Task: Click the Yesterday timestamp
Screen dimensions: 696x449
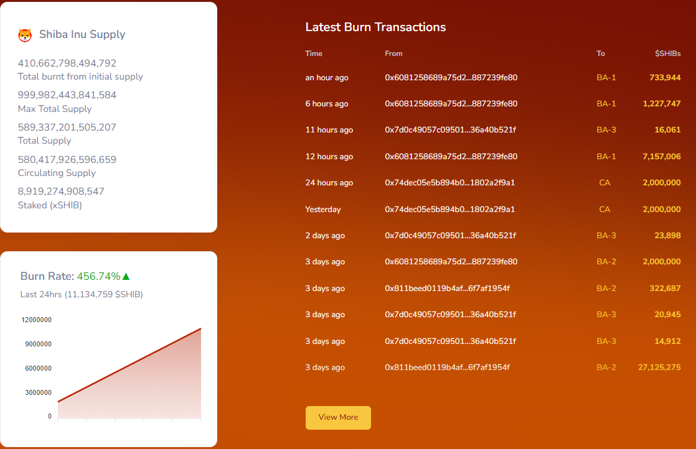Action: coord(322,209)
